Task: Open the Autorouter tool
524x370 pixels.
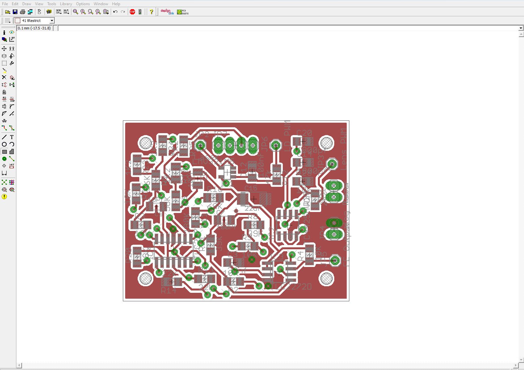Action: 12,182
